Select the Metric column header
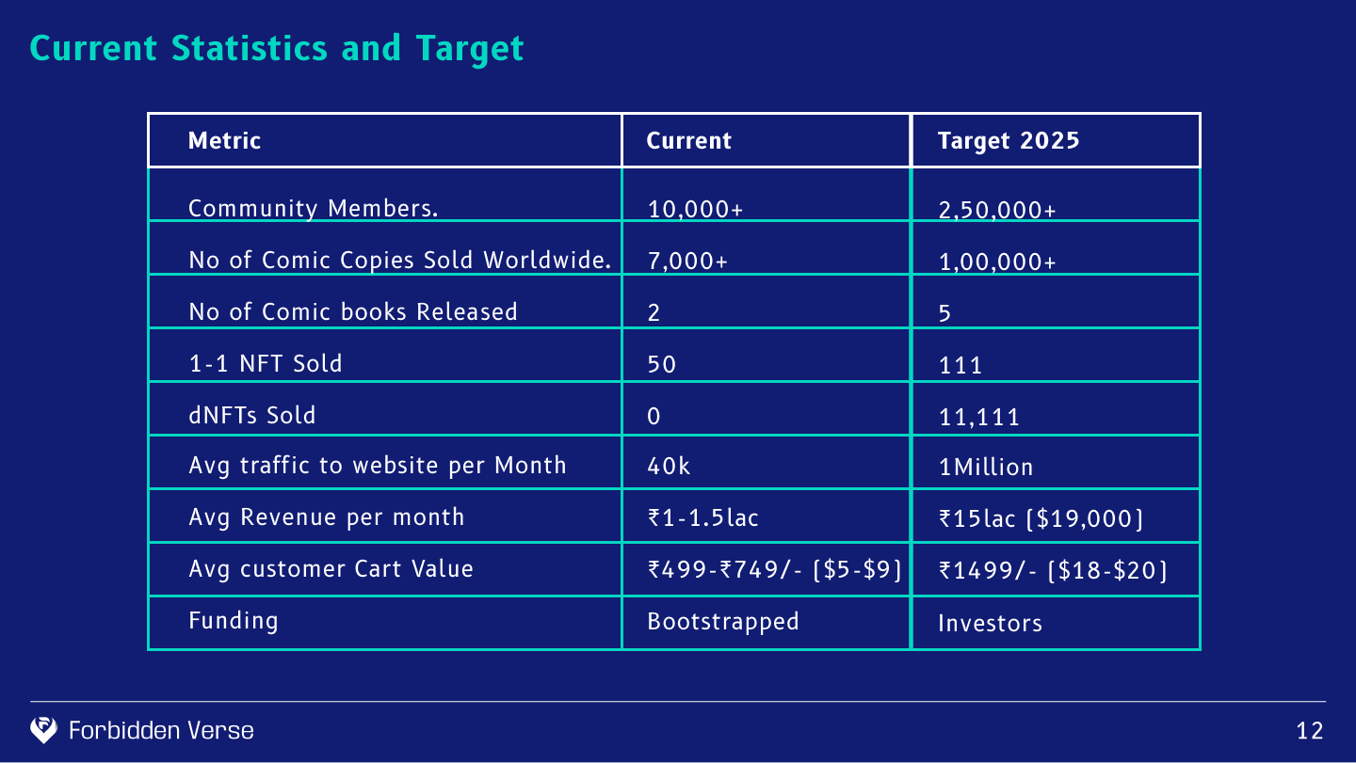The height and width of the screenshot is (763, 1356). click(225, 141)
